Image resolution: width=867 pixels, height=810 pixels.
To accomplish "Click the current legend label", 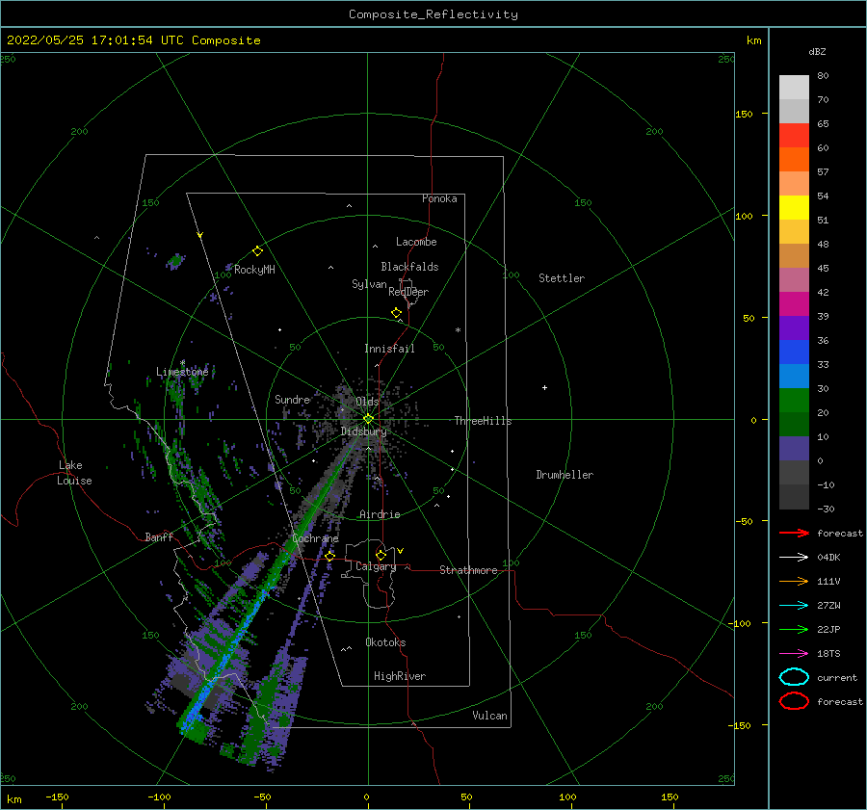I will point(837,678).
